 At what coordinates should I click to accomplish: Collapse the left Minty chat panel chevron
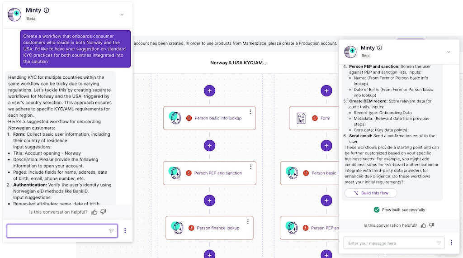[x=122, y=14]
